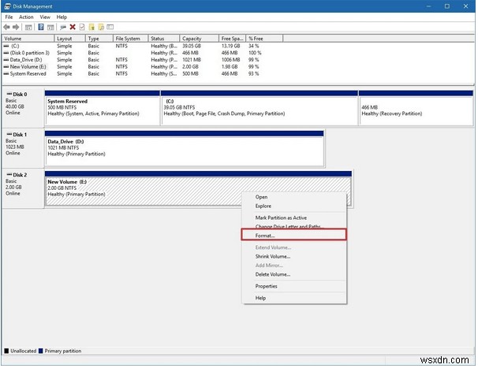Open the Action menu

(26, 16)
